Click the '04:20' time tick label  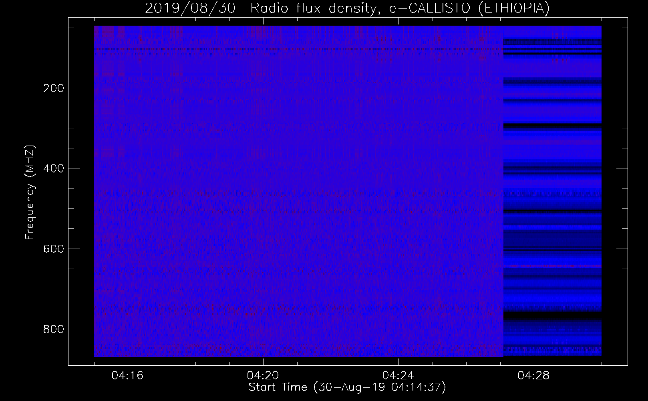[263, 376]
